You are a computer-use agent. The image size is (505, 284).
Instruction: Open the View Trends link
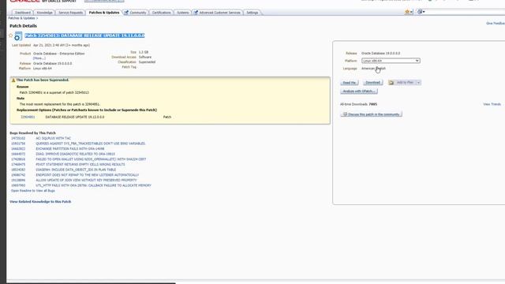[492, 104]
